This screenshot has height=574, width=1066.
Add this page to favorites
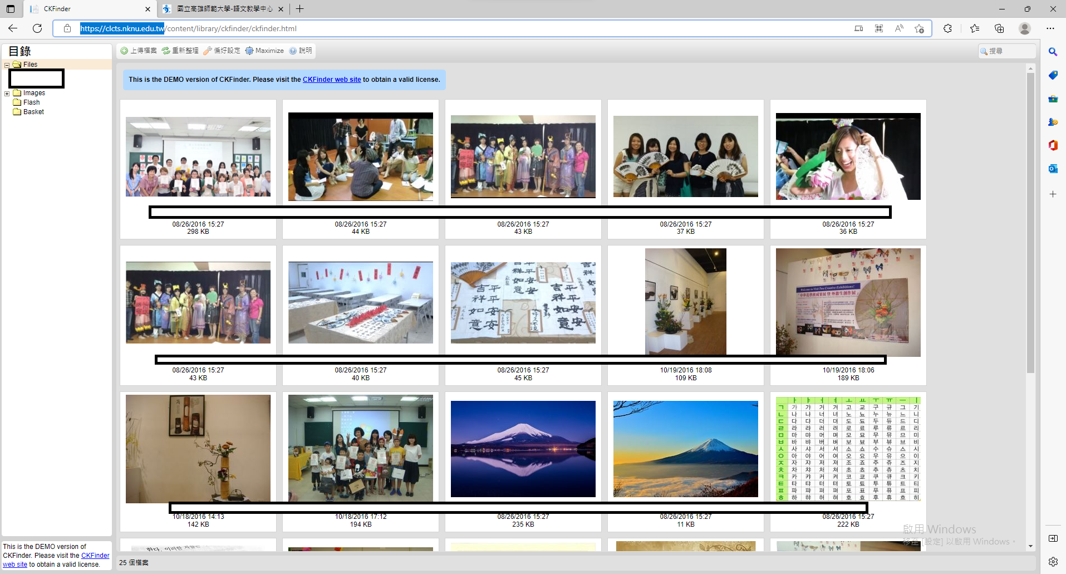[x=919, y=28]
